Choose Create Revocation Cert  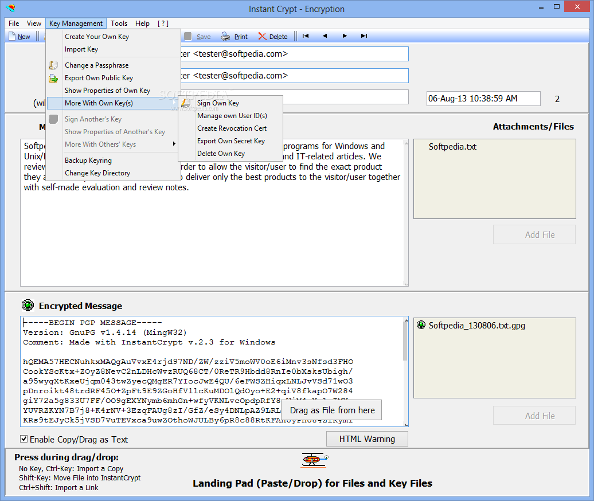tap(232, 128)
